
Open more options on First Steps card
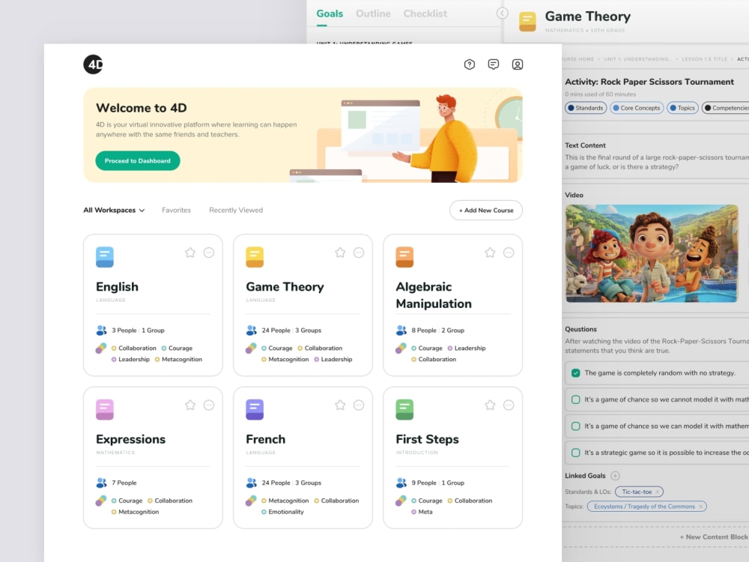pos(509,405)
